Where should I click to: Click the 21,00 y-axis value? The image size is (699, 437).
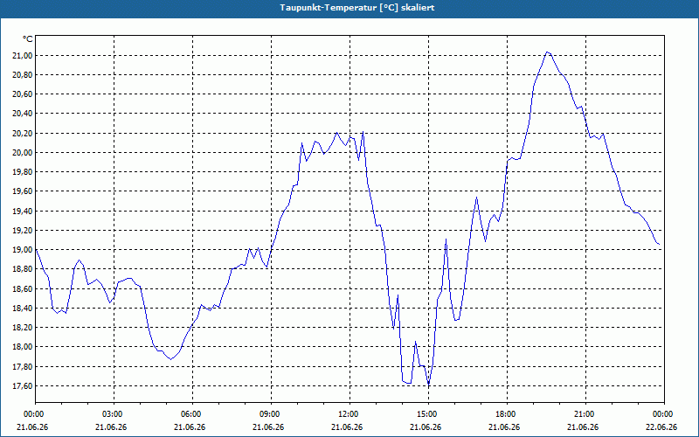22,55
